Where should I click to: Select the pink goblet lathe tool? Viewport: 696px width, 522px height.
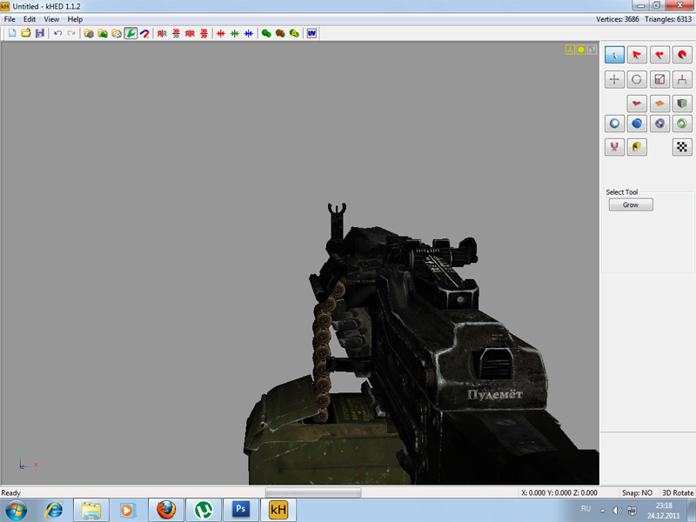(614, 147)
